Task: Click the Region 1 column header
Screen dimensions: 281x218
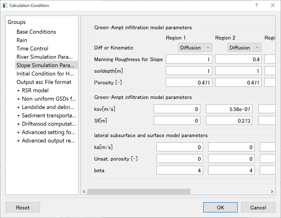Action: (176, 38)
